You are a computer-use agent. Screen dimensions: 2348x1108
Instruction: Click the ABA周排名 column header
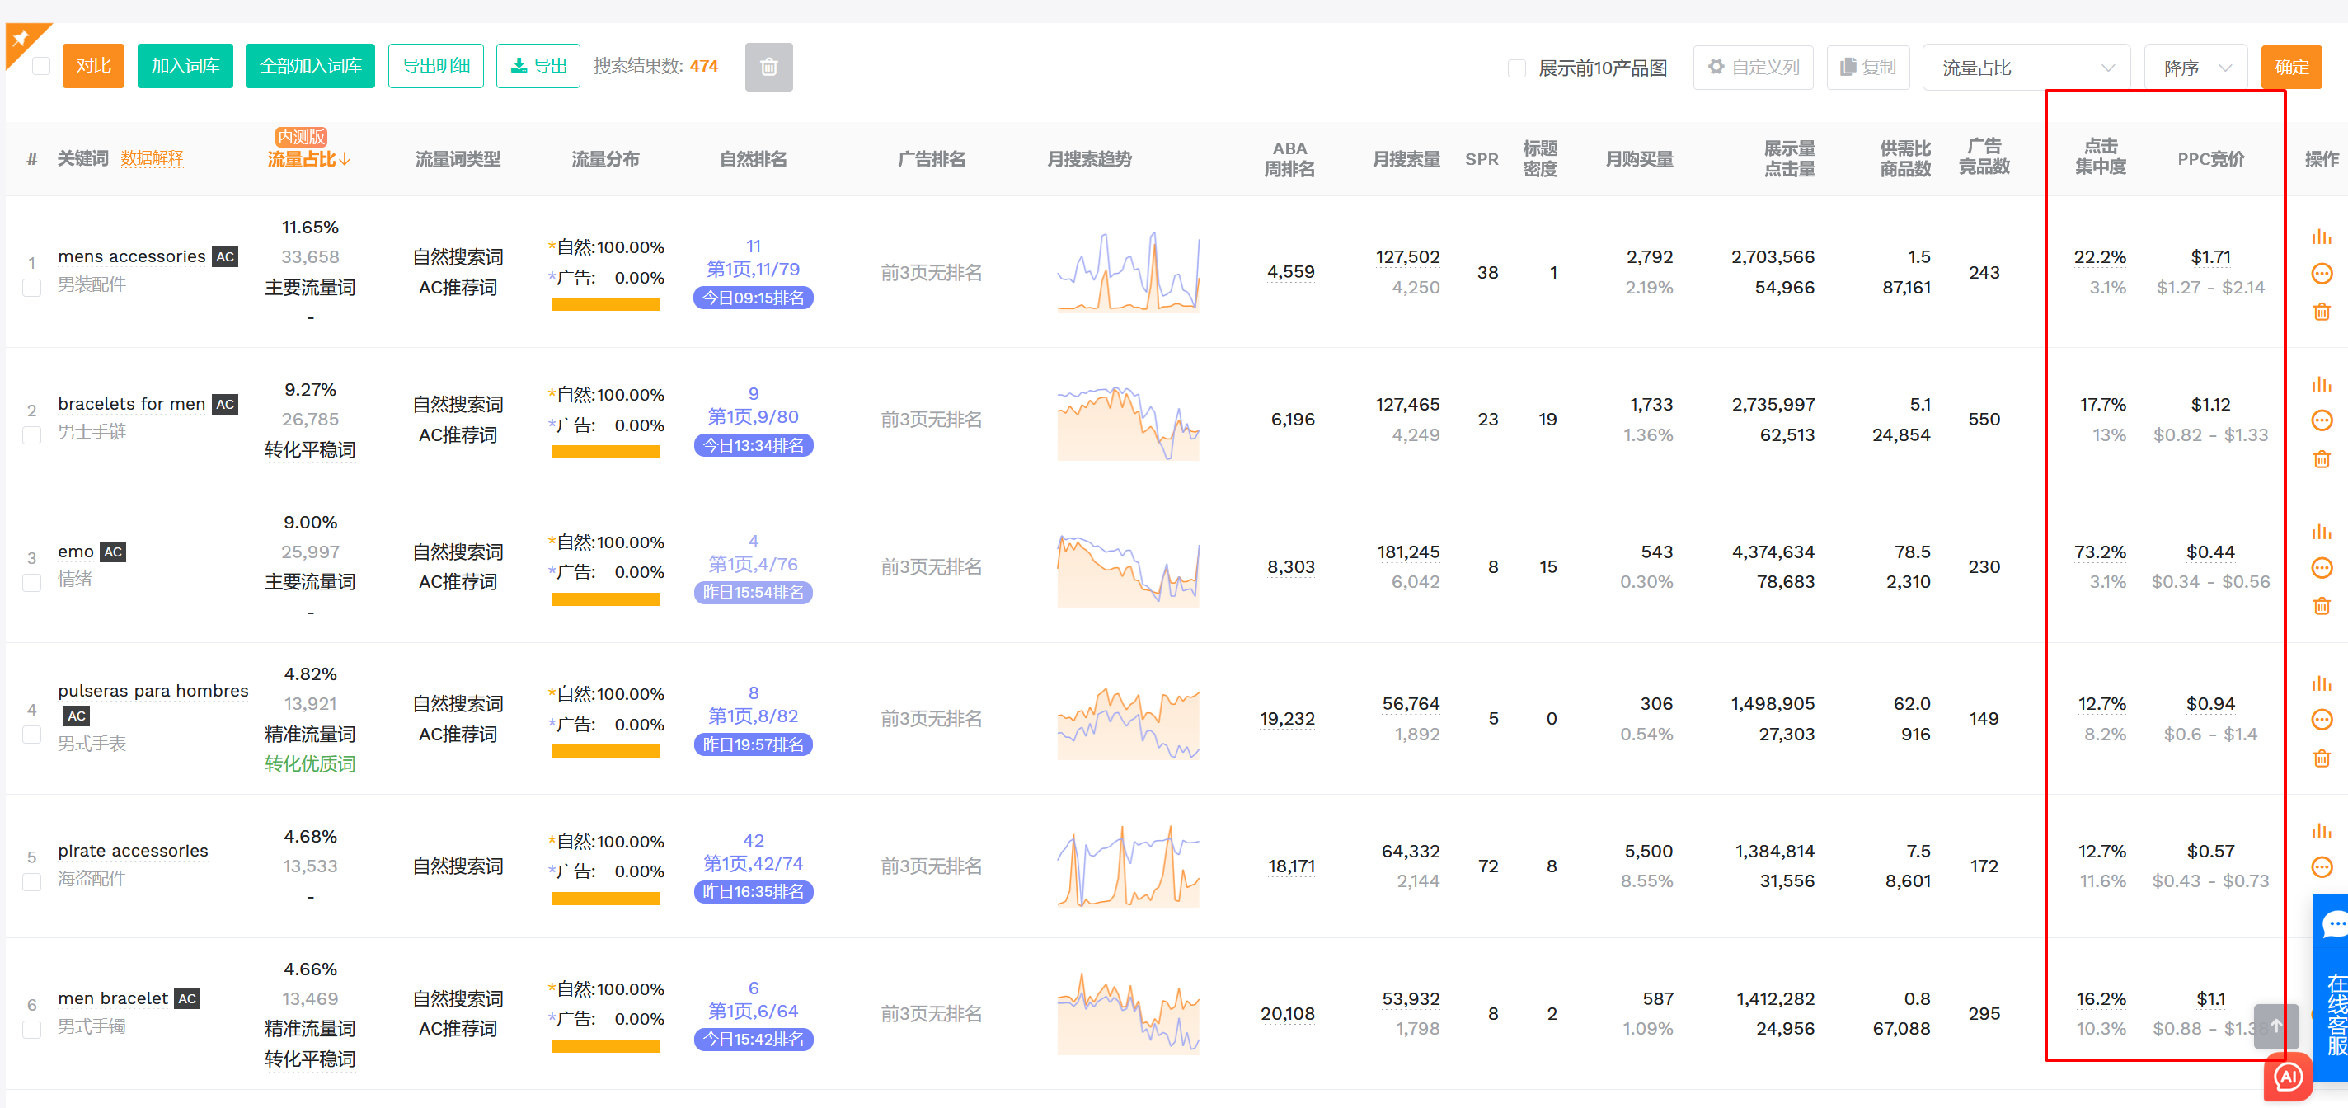pos(1289,158)
